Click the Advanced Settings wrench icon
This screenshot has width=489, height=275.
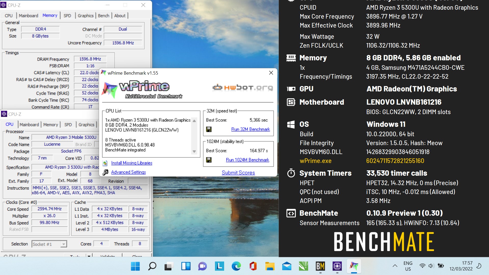pos(105,172)
